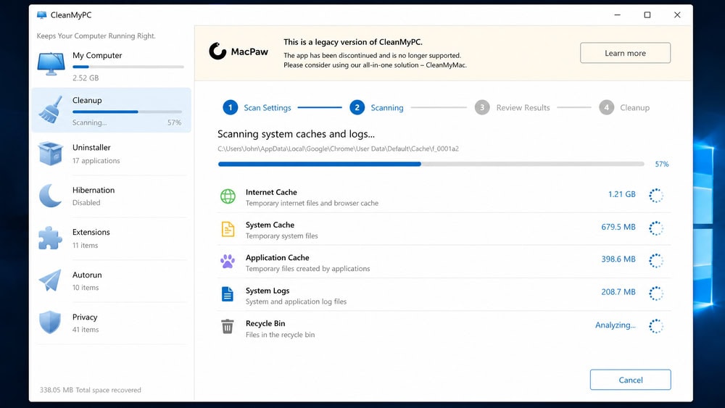Go to Extensions in the sidebar
Screen dimensions: 725x408
tap(111, 238)
